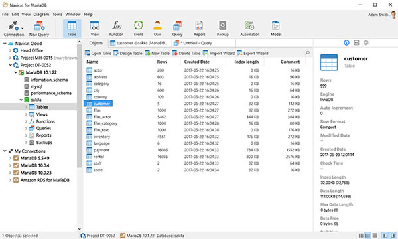Switch to detail list view icon

click(x=367, y=236)
